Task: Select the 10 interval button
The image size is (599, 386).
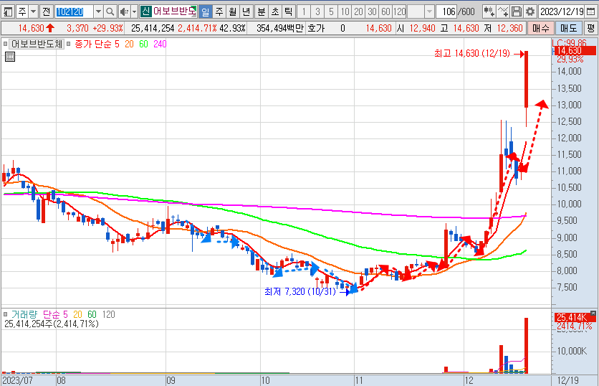Action: coord(345,12)
